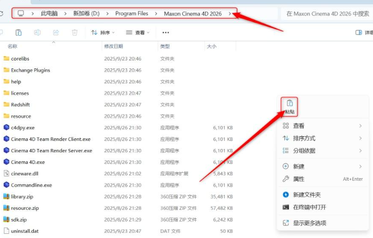
Task: Sort by the 名称 column header
Action: pos(12,46)
